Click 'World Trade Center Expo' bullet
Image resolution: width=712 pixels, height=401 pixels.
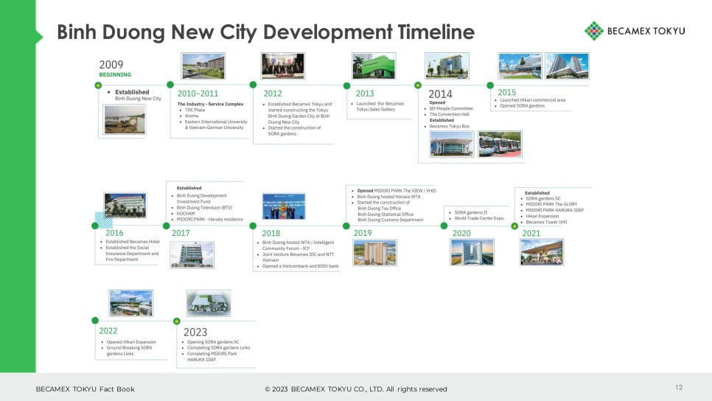pyautogui.click(x=479, y=218)
